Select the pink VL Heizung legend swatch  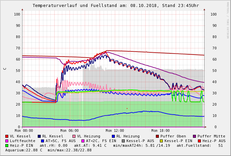pyautogui.click(x=74, y=136)
